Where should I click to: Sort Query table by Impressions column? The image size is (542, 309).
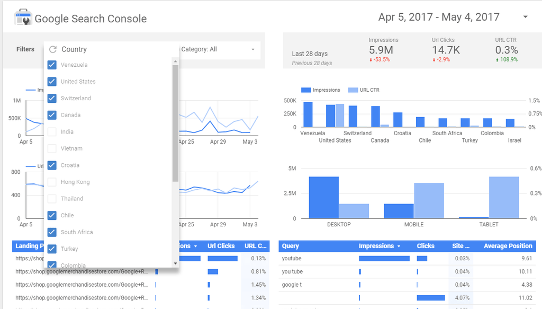pos(379,246)
